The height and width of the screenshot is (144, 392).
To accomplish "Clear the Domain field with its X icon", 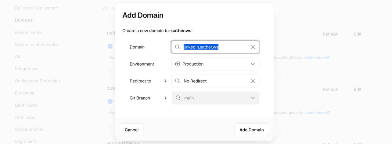I will coord(253,47).
